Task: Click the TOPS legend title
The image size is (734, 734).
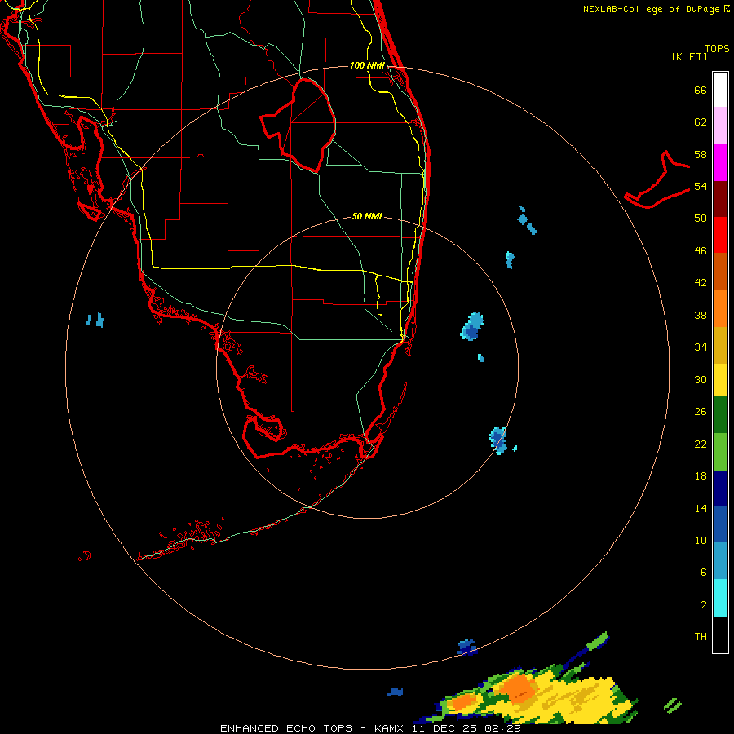Action: (x=717, y=48)
